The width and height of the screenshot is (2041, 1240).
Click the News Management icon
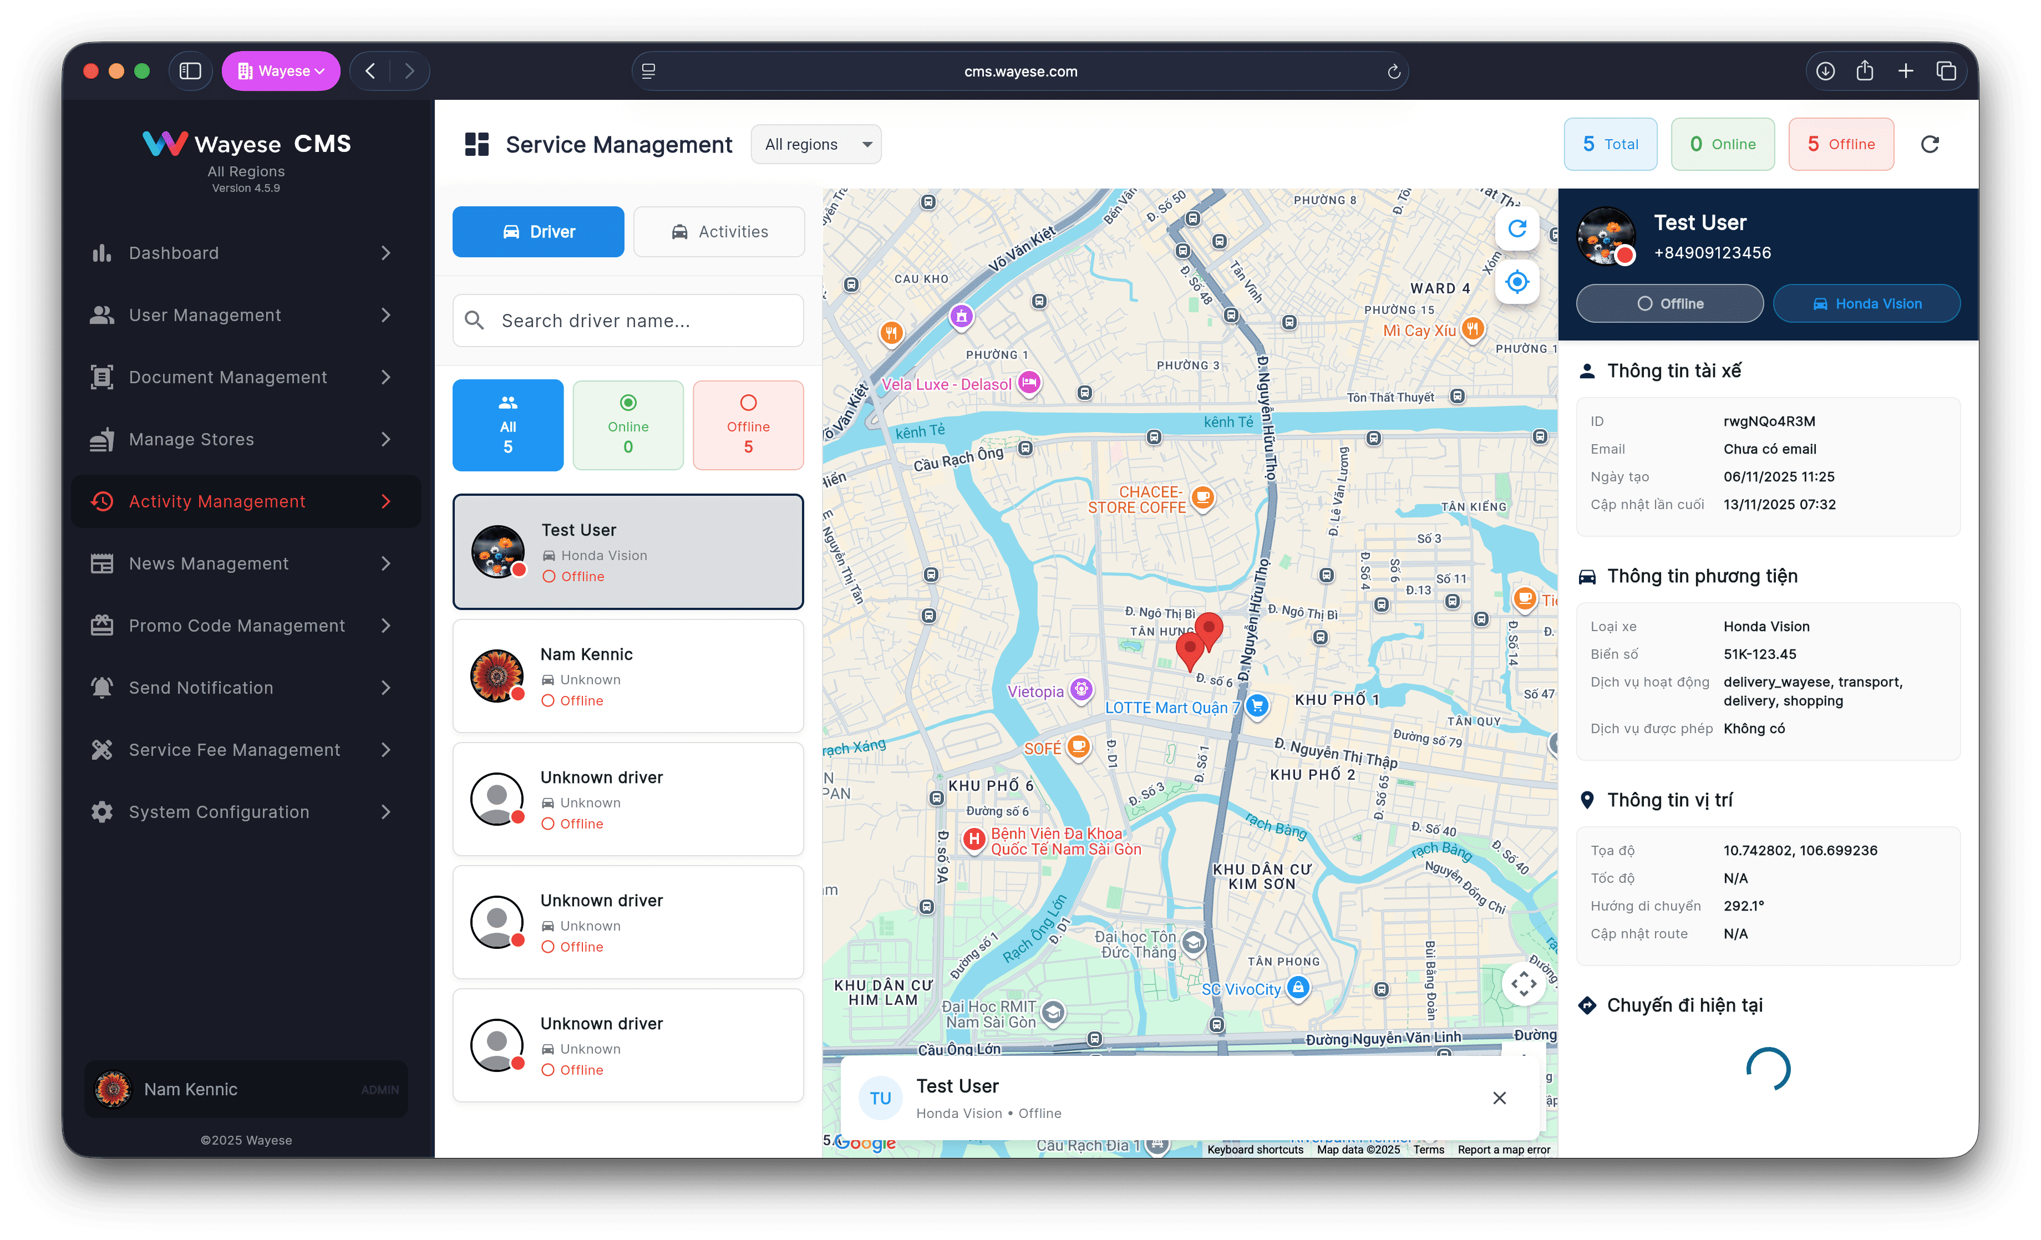tap(102, 563)
